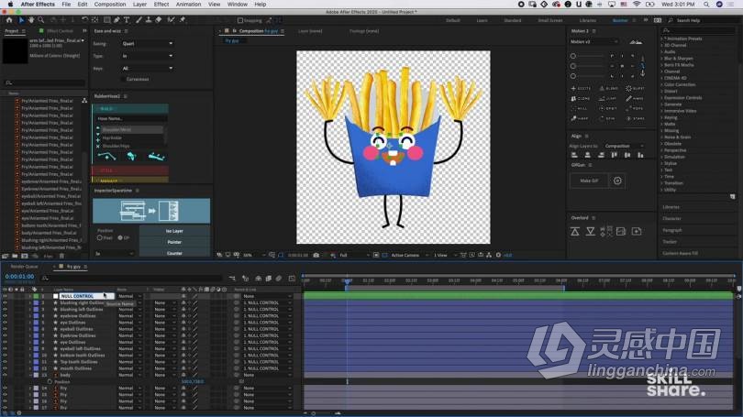Click the Overlord pull-down triangle icon

point(591,232)
